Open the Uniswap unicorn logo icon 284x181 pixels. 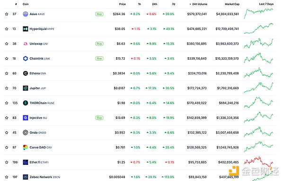(26, 44)
